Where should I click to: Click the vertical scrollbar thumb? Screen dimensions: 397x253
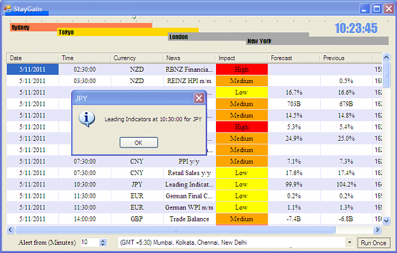pos(386,75)
